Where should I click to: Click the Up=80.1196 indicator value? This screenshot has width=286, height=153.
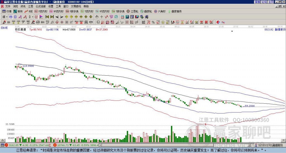(52, 29)
